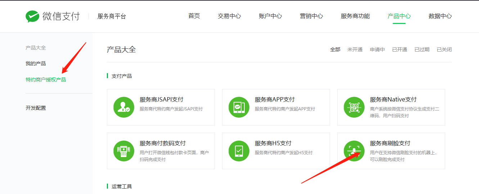Filter products by 全部
Image resolution: width=479 pixels, height=194 pixels.
pyautogui.click(x=335, y=49)
